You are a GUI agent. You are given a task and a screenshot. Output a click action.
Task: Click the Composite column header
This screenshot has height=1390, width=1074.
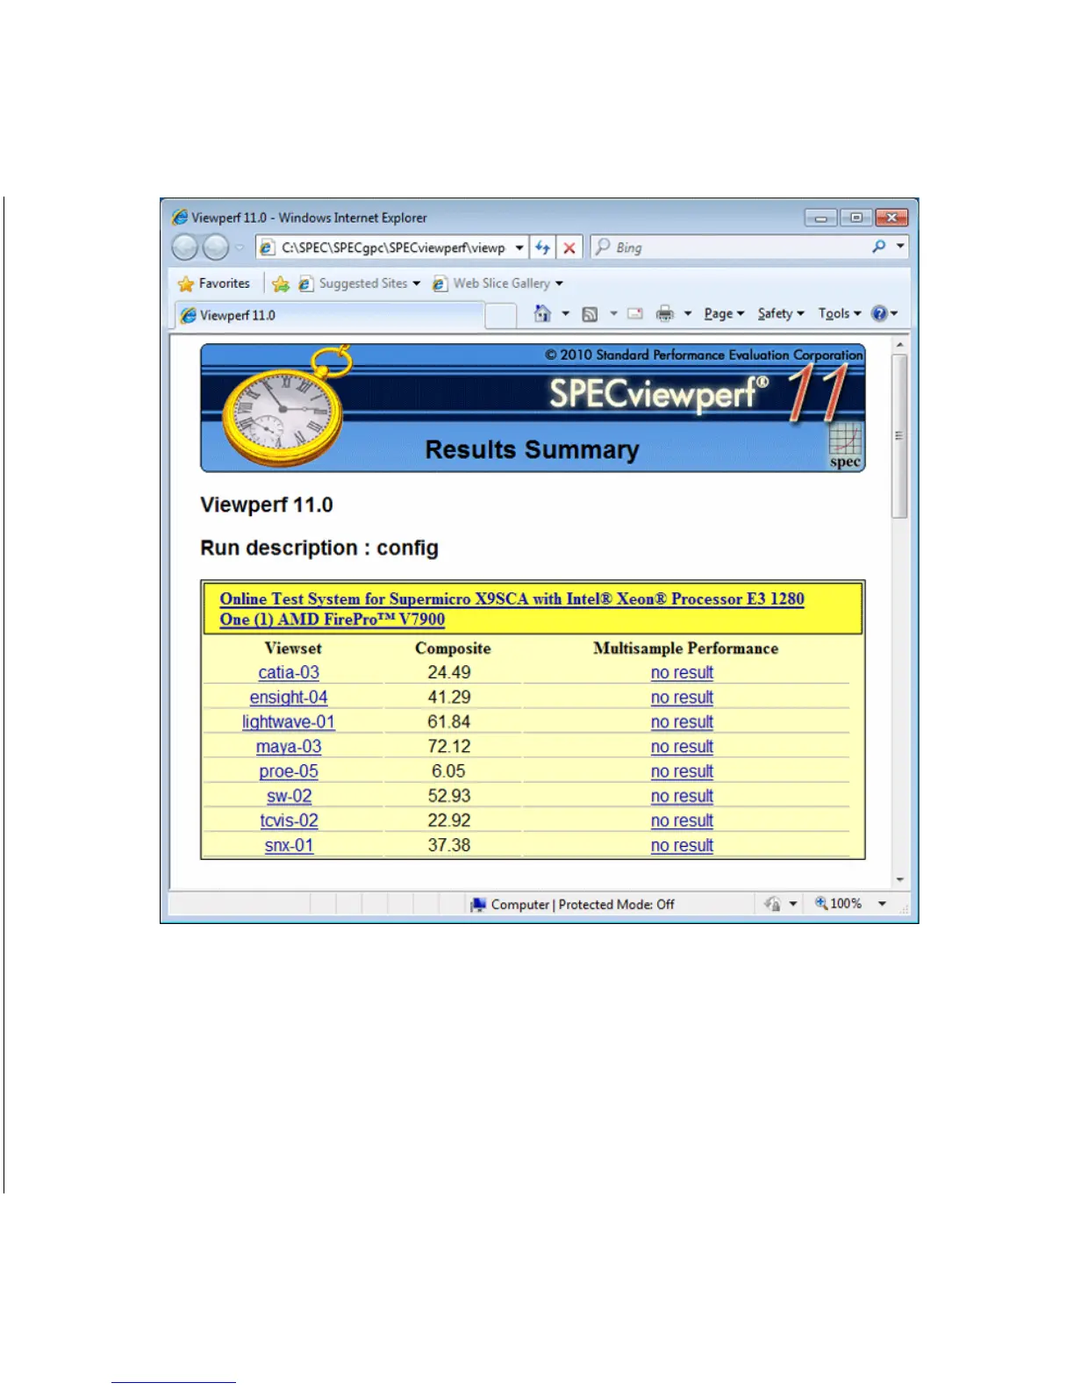[453, 648]
